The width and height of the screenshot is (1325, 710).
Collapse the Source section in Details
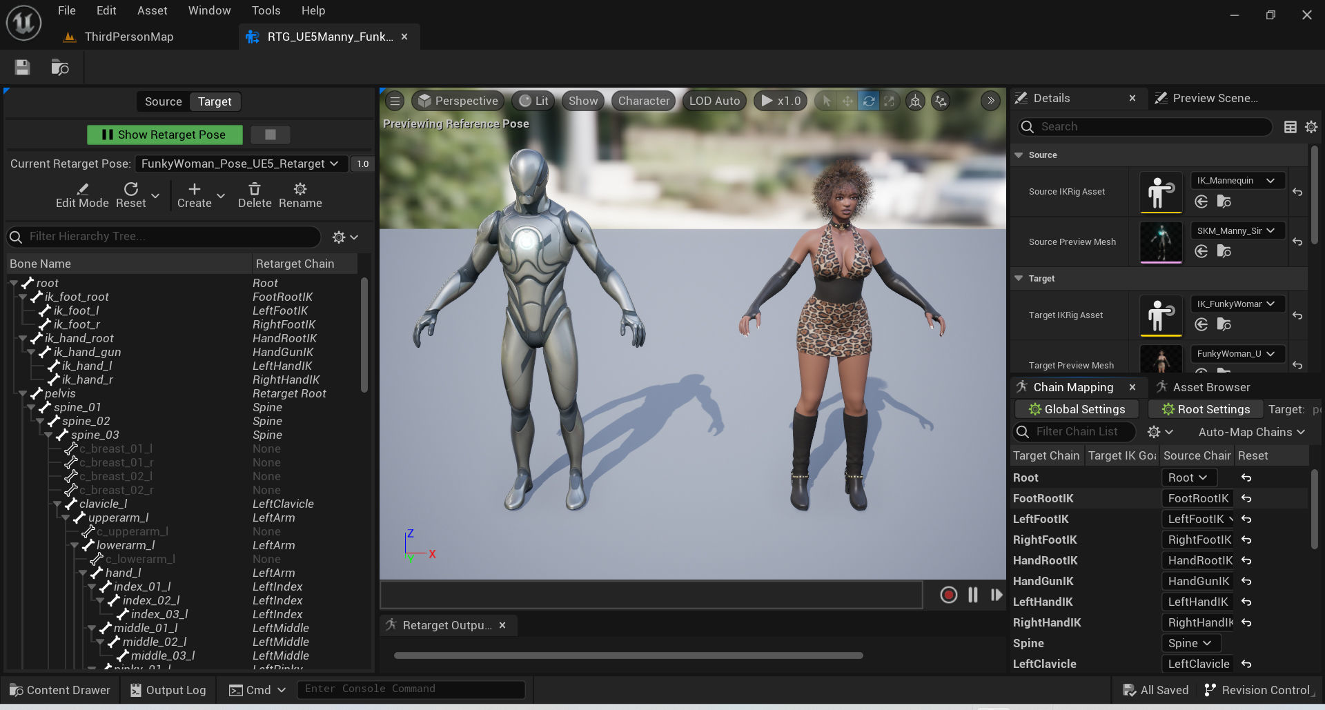(1019, 155)
